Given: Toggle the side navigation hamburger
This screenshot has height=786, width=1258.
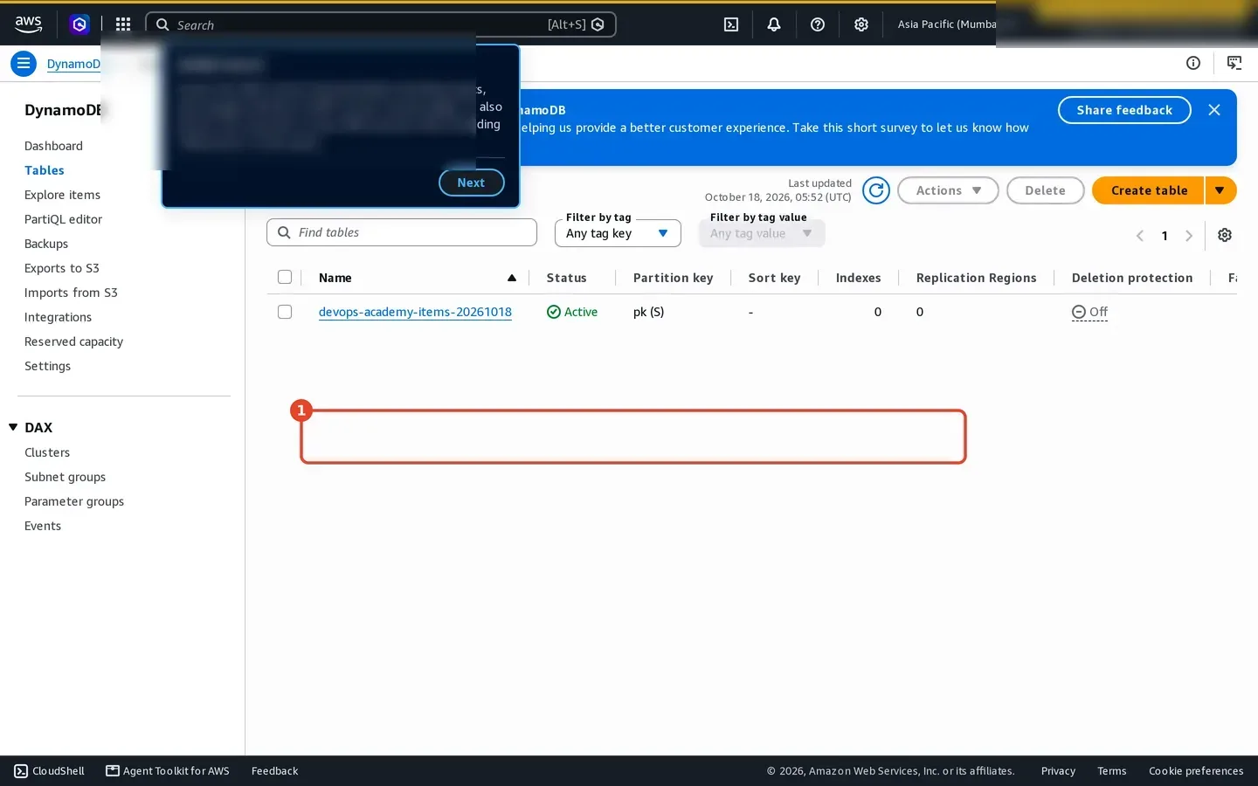Looking at the screenshot, I should click(24, 63).
